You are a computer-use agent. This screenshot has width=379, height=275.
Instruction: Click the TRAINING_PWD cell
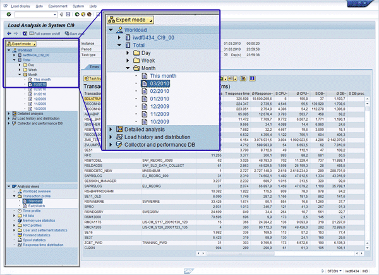(x=155, y=243)
